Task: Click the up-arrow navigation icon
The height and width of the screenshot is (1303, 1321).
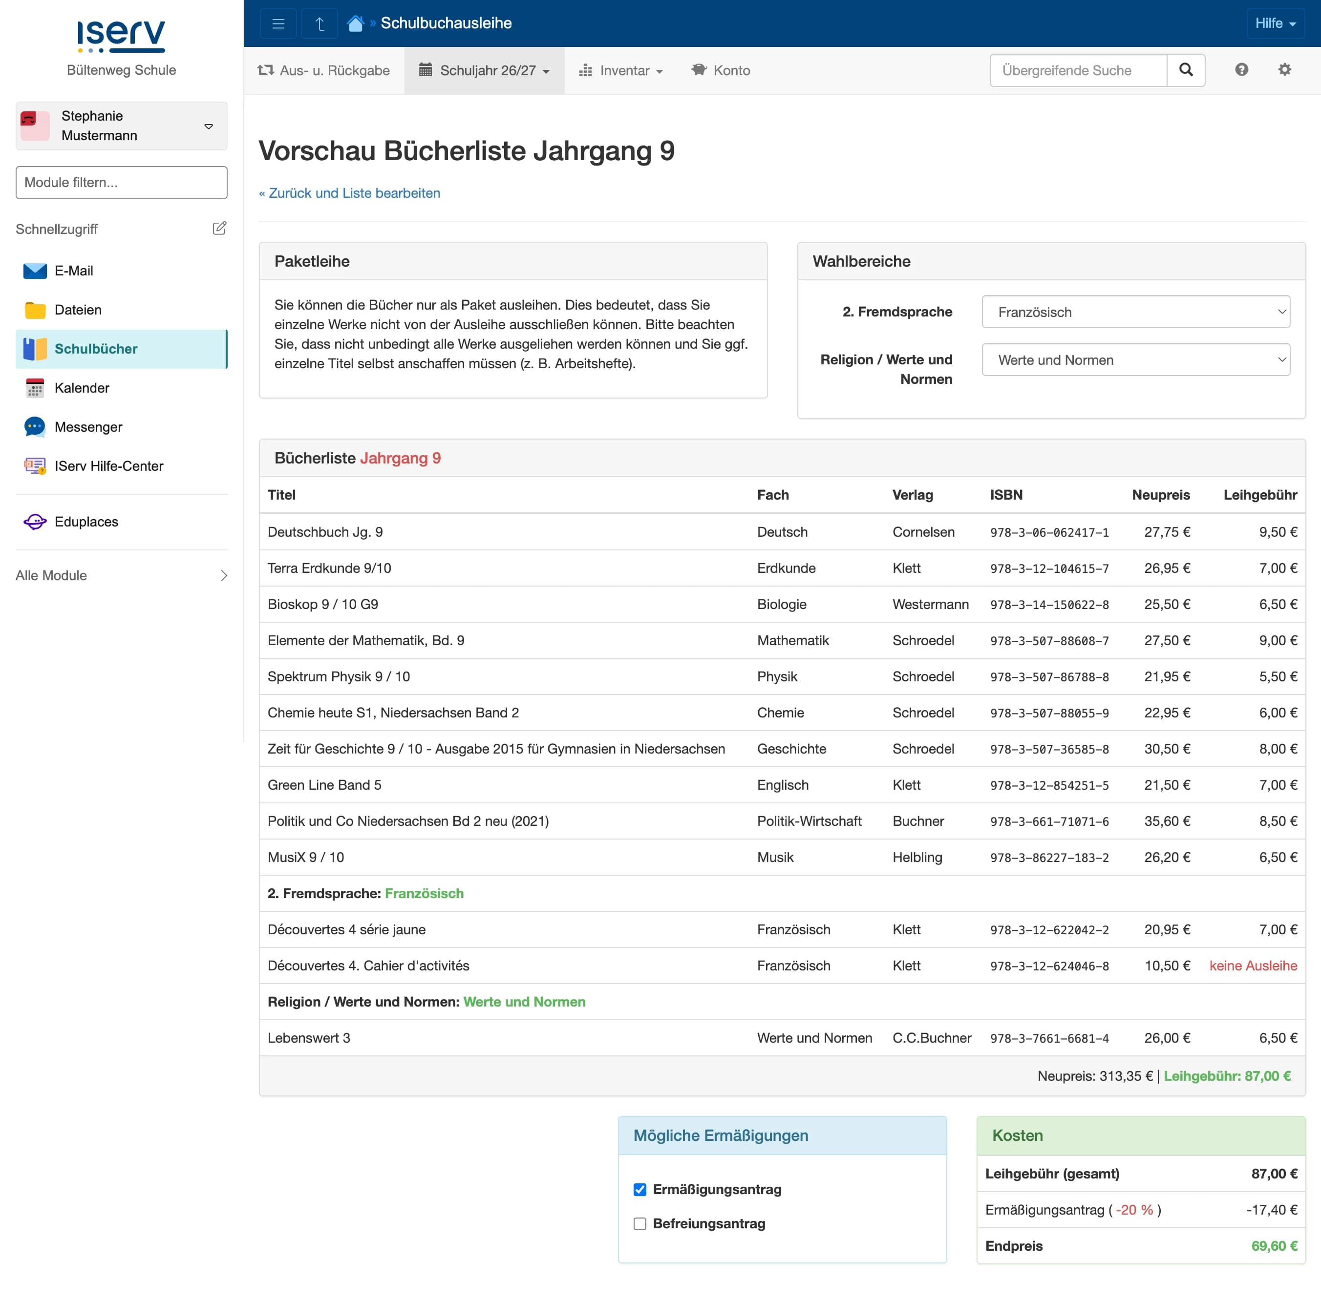Action: click(x=320, y=24)
